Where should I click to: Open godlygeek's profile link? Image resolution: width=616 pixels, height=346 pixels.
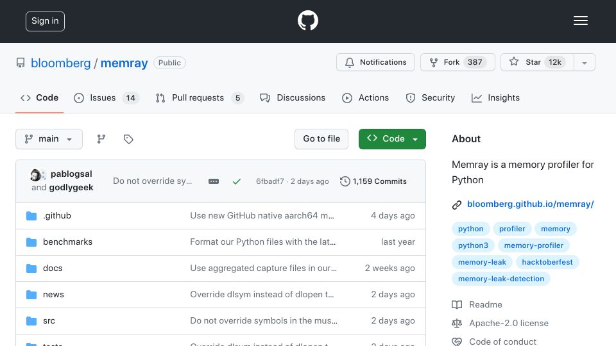click(x=71, y=188)
